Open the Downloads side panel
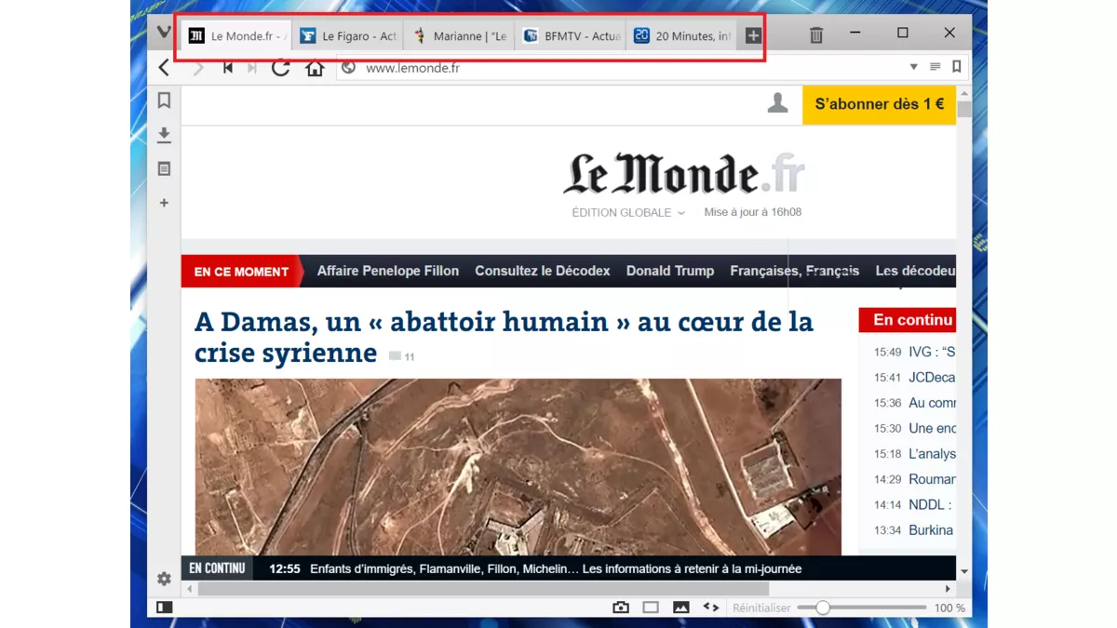 point(164,135)
